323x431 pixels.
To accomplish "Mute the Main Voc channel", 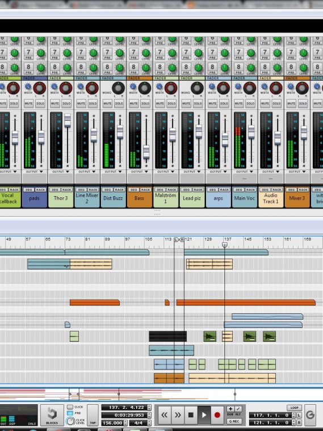I will coord(238,103).
